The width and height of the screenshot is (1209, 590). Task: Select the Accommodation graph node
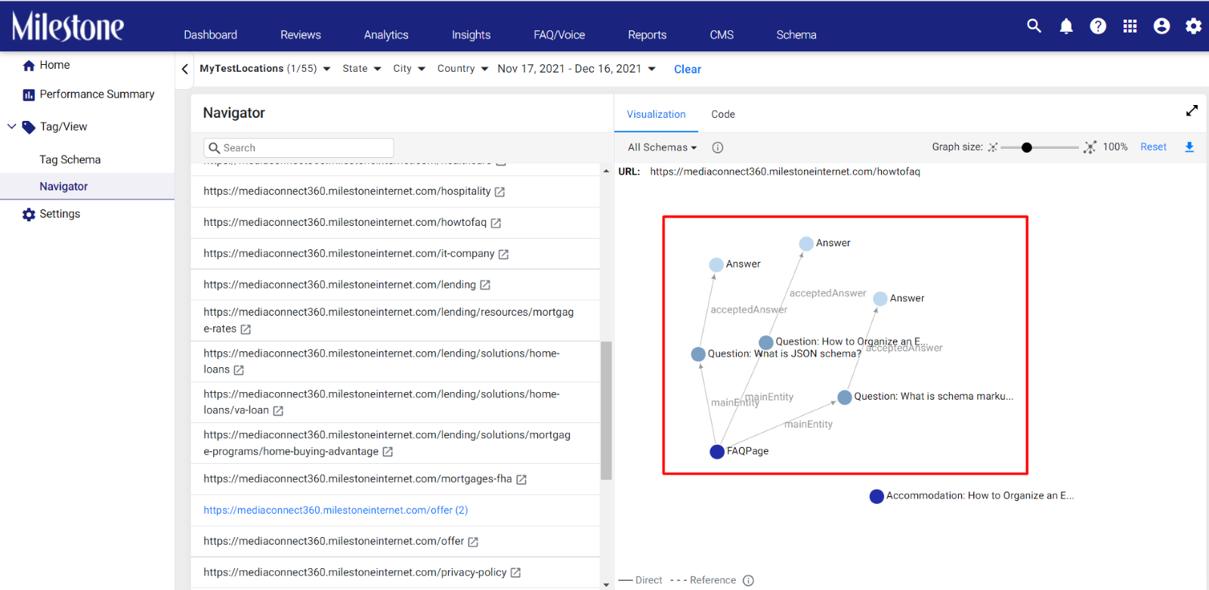click(877, 496)
